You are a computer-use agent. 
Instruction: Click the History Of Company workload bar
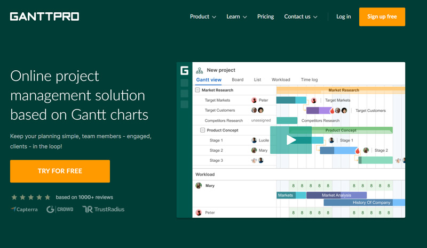click(x=365, y=202)
